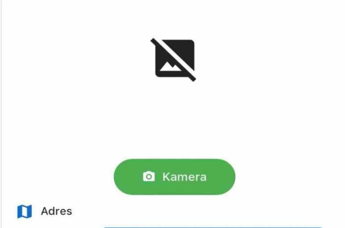This screenshot has width=345, height=228.
Task: Click the crossed-out image placeholder icon
Action: click(x=173, y=60)
